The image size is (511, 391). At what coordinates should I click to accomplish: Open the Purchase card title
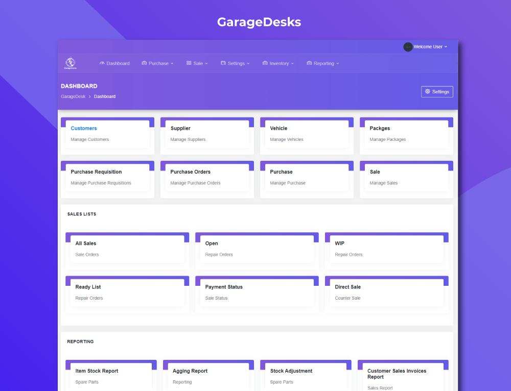(281, 172)
